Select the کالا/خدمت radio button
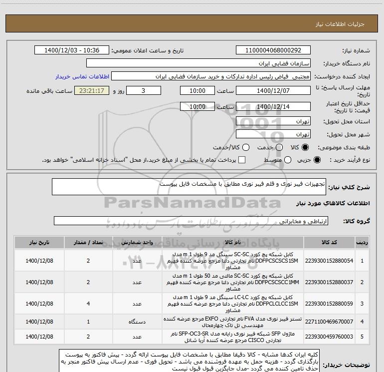384x372 pixels. (246, 147)
